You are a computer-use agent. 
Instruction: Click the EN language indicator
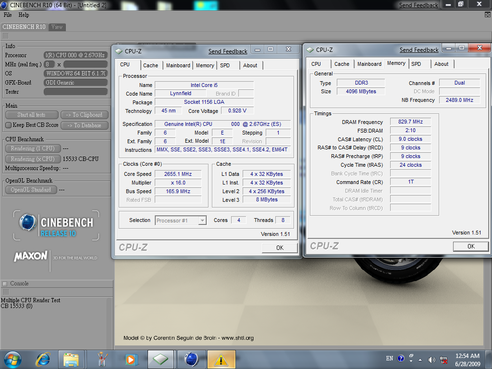[389, 358]
